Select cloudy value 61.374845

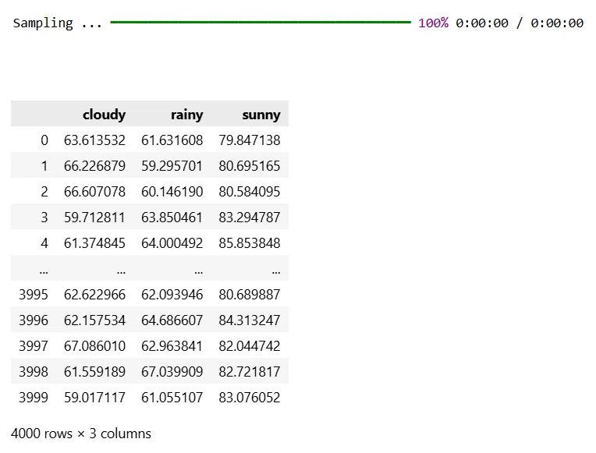94,243
